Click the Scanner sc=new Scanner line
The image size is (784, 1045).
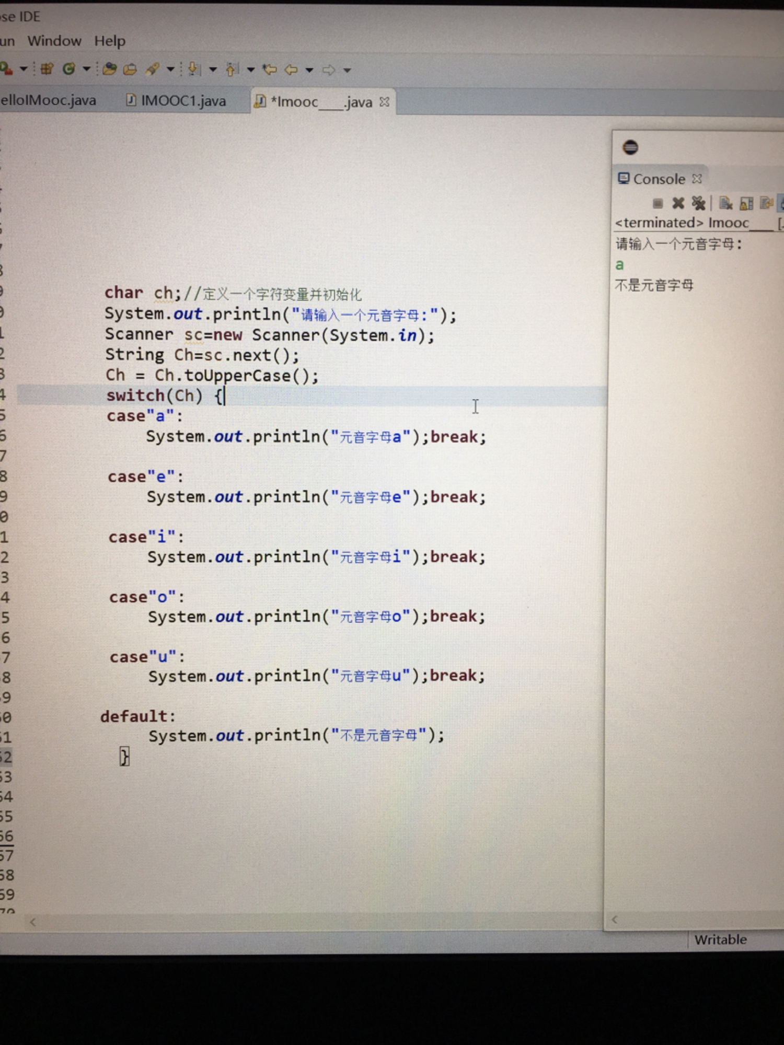tap(270, 335)
